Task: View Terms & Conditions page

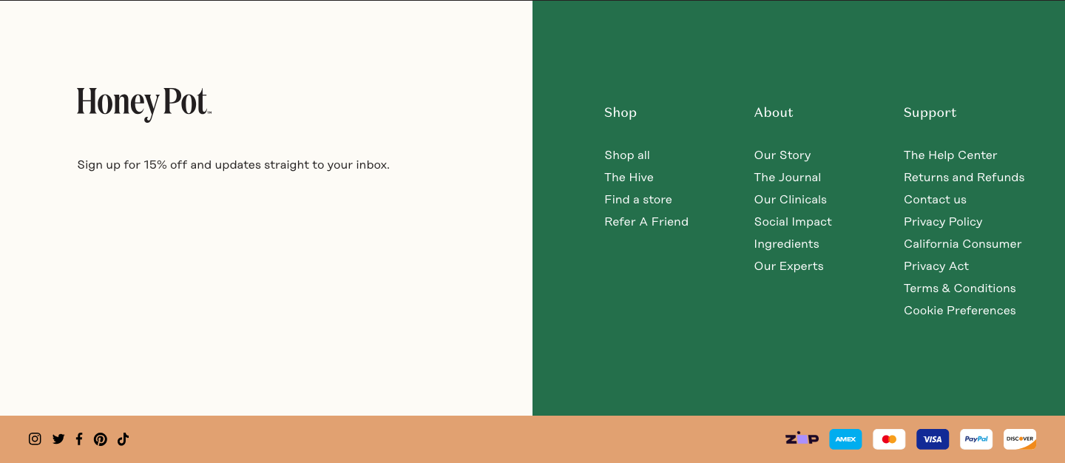Action: 960,288
